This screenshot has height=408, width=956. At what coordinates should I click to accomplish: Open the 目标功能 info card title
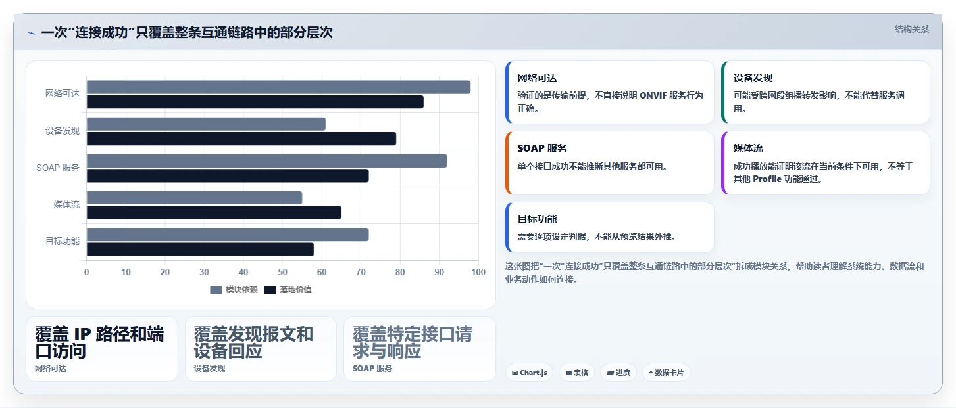[538, 219]
